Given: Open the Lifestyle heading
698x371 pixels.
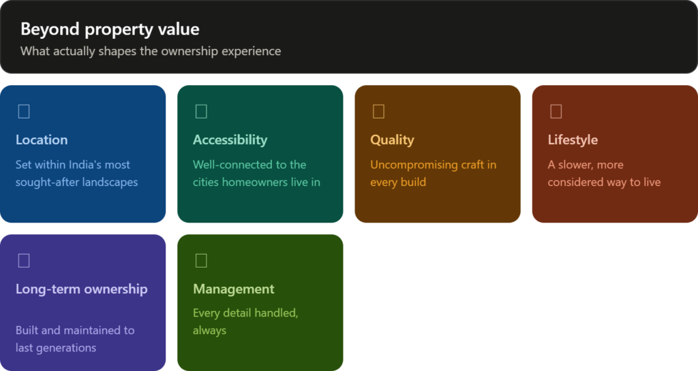Looking at the screenshot, I should click(x=573, y=140).
